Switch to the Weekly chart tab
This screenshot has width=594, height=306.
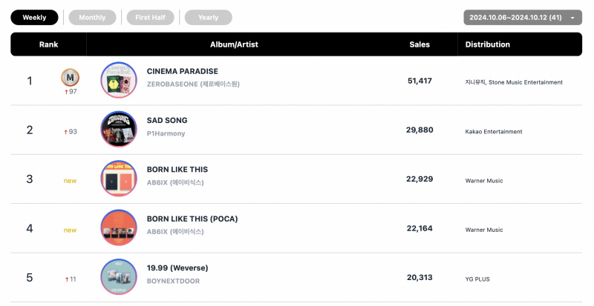[34, 17]
